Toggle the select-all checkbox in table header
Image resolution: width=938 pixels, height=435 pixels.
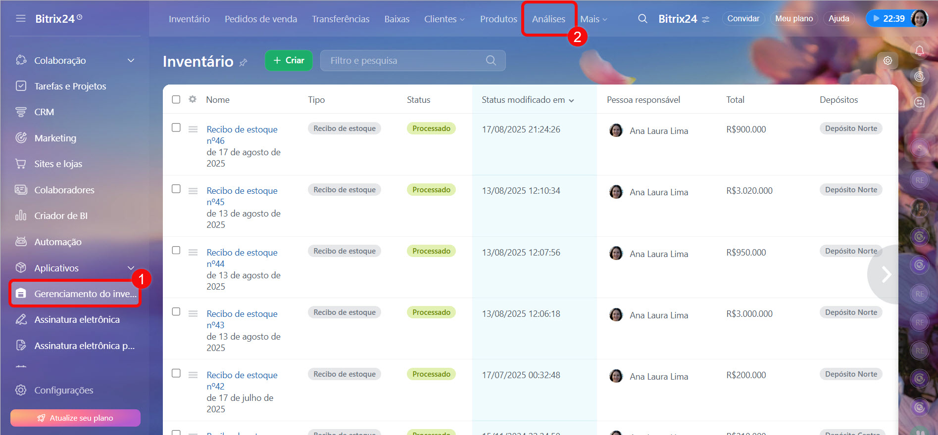pos(176,99)
